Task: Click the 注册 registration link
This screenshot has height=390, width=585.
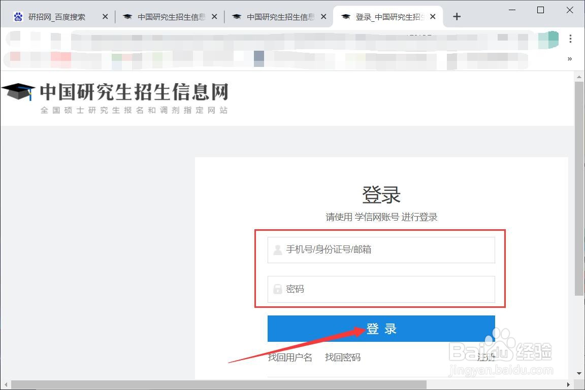Action: pyautogui.click(x=485, y=358)
